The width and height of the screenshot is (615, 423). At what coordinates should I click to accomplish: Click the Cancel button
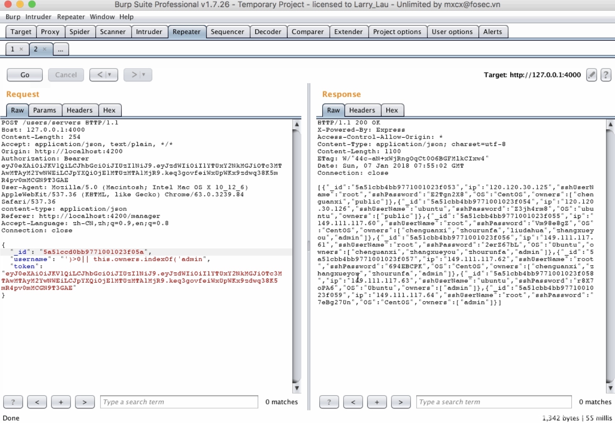(x=66, y=75)
